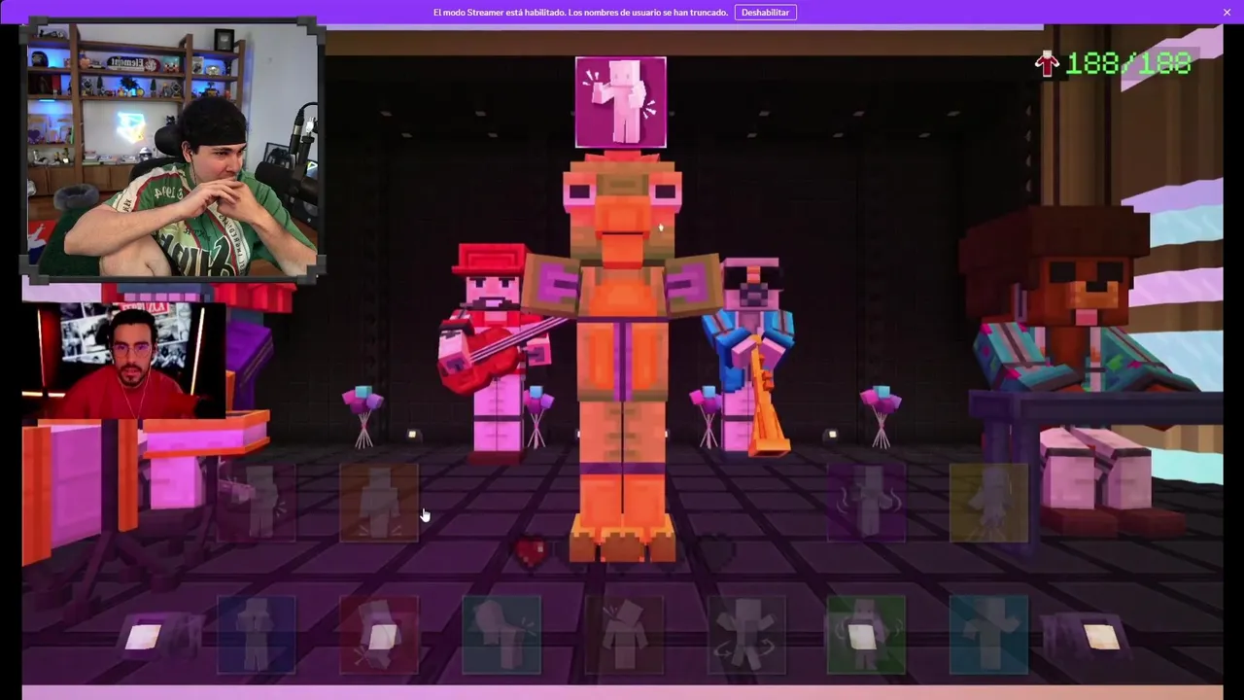Choose the orange emote slot in upper-left row
Viewport: 1244px width, 700px height.
379,503
